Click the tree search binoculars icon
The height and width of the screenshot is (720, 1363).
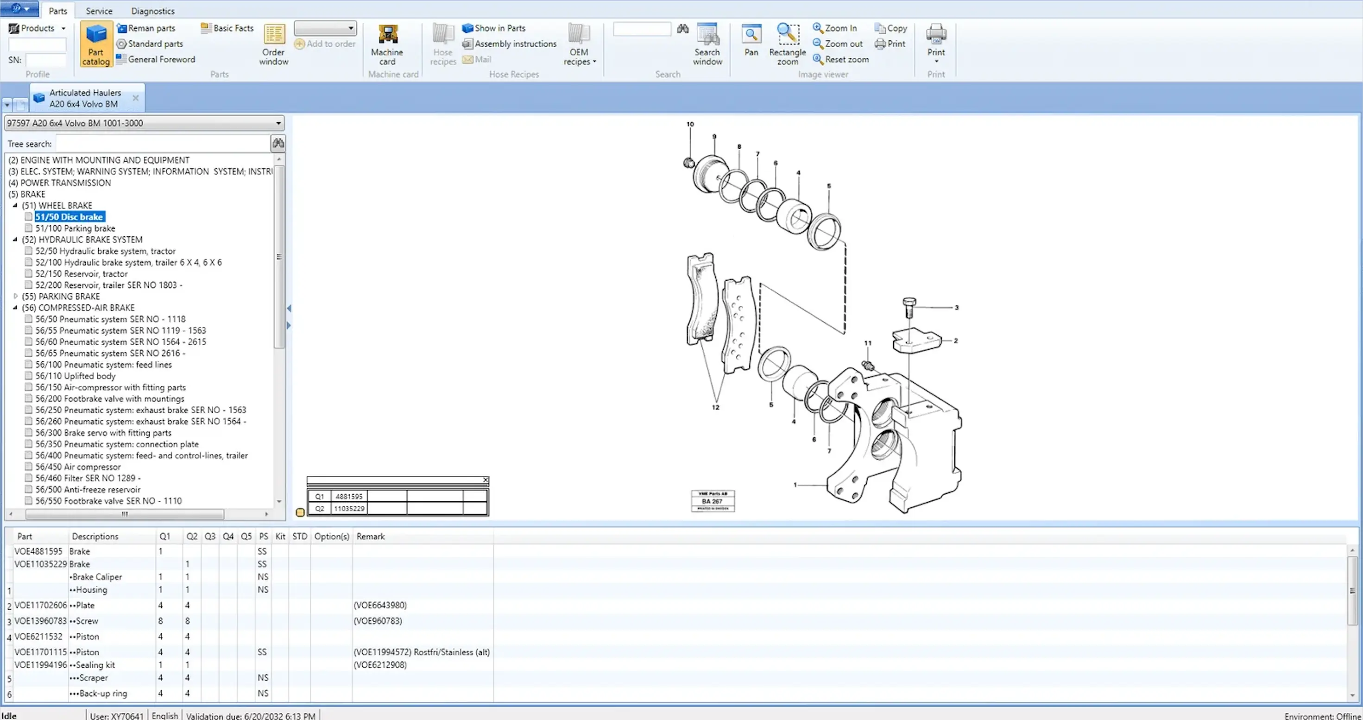click(278, 143)
